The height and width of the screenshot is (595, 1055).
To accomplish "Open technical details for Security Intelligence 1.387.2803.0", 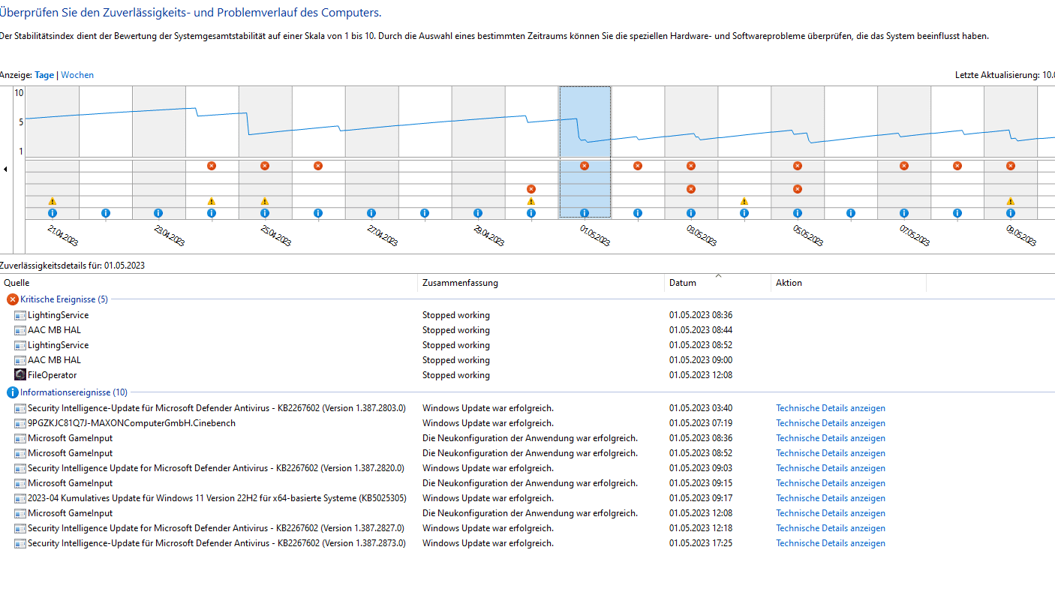I will tap(831, 408).
